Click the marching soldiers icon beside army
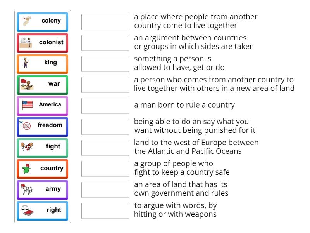Image resolution: width=310 pixels, height=233 pixels. click(27, 190)
